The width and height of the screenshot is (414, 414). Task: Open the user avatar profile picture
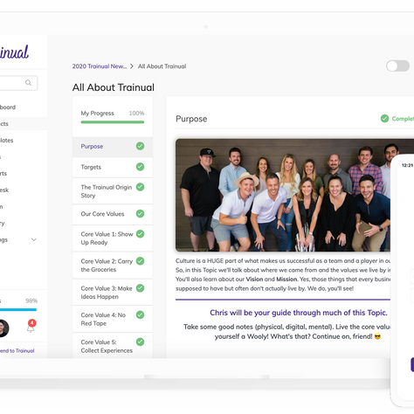(x=3, y=328)
